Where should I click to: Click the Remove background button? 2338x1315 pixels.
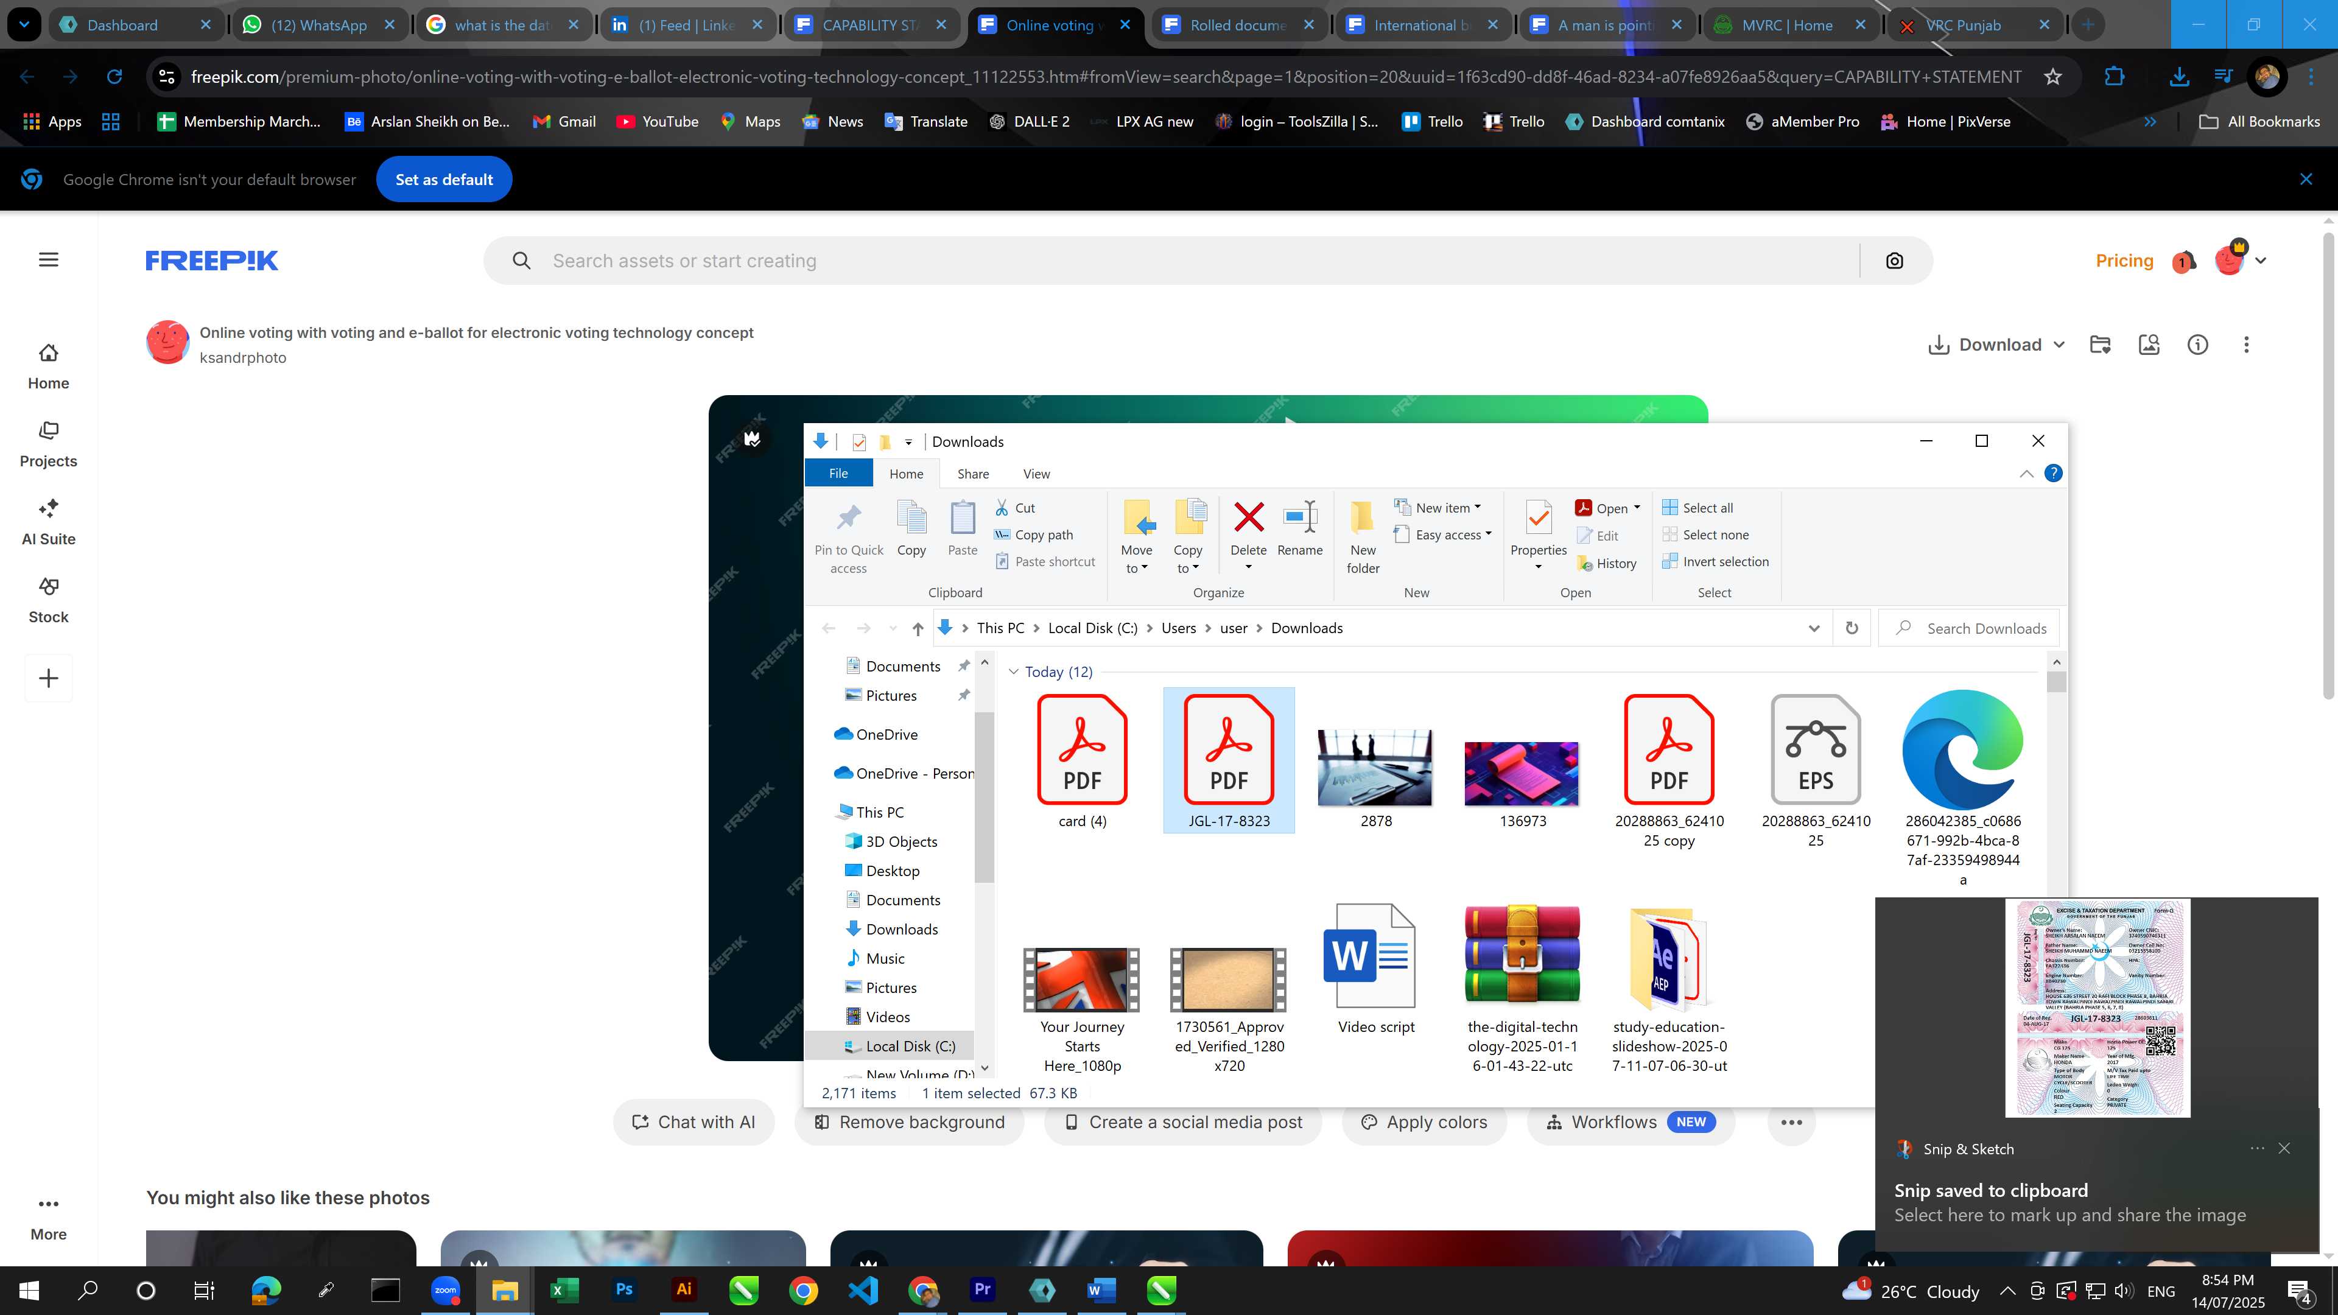pyautogui.click(x=910, y=1121)
